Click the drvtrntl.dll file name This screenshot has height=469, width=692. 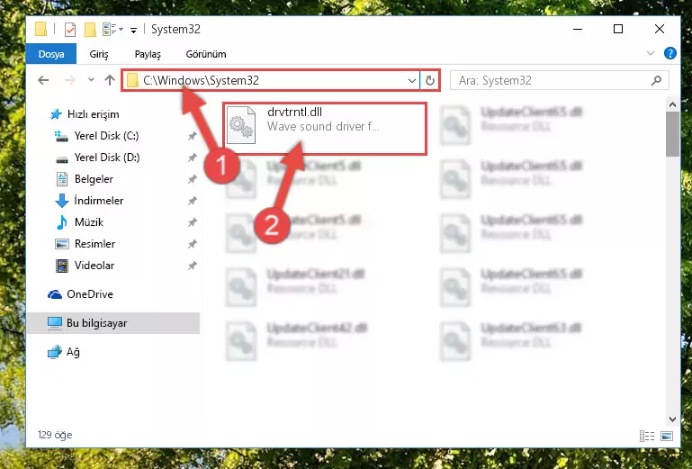click(x=294, y=113)
